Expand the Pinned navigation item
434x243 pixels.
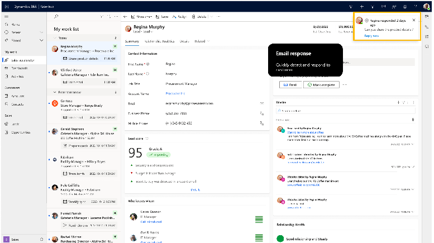pyautogui.click(x=41, y=40)
